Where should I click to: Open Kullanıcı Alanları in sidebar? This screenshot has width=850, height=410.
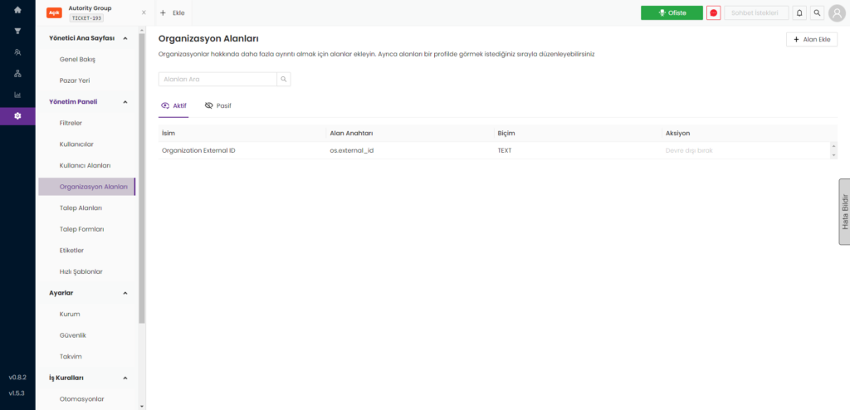pos(85,165)
